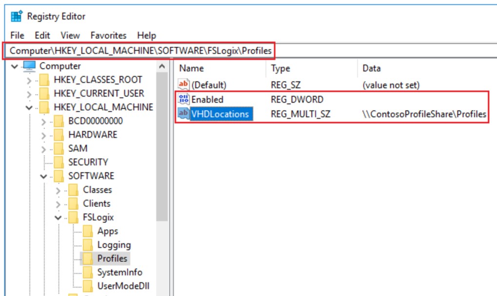Click the (Default) string value icon

[x=184, y=85]
